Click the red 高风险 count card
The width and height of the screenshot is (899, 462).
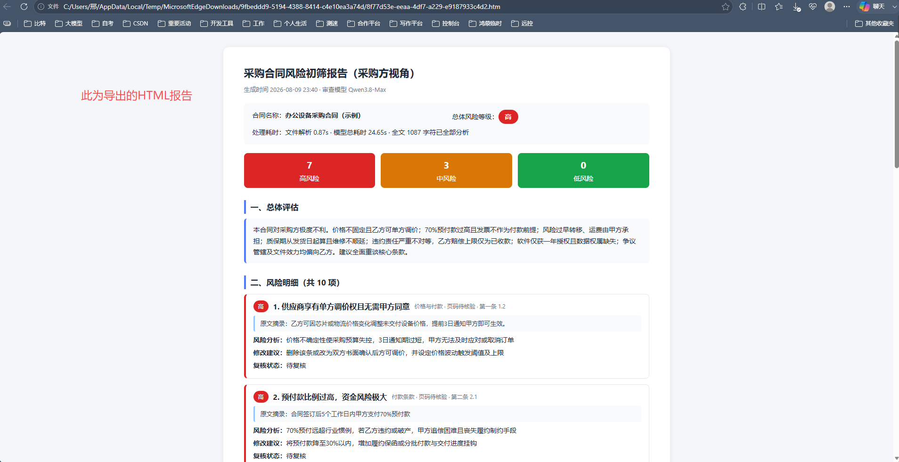pos(310,170)
